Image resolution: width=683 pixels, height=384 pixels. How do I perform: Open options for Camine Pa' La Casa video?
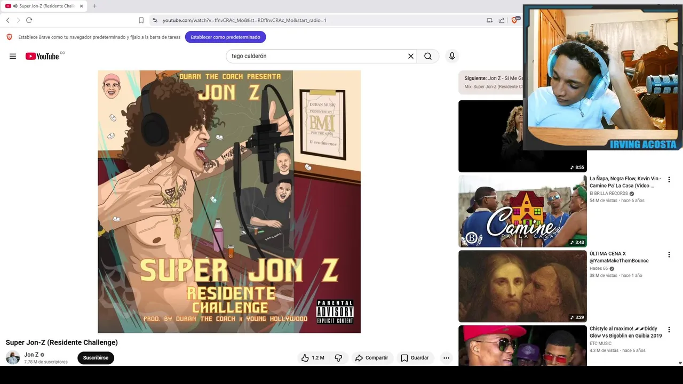click(x=669, y=180)
